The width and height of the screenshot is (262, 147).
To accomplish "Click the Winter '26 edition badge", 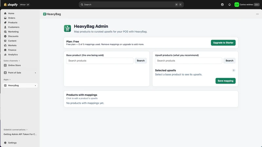I will point(24,5).
